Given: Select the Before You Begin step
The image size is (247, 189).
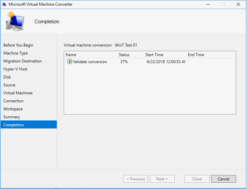Looking at the screenshot, I should [x=18, y=45].
